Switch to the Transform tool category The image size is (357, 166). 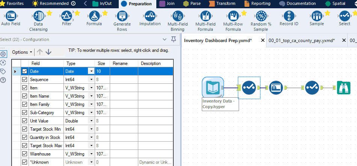coord(222,4)
